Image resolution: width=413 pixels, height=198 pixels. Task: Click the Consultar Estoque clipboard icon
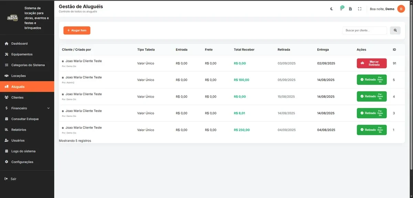pos(7,119)
